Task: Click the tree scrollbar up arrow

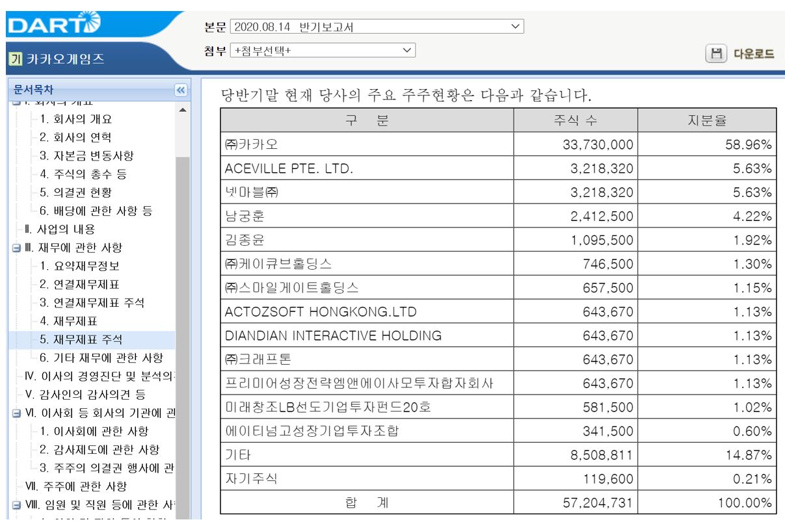Action: coord(181,109)
